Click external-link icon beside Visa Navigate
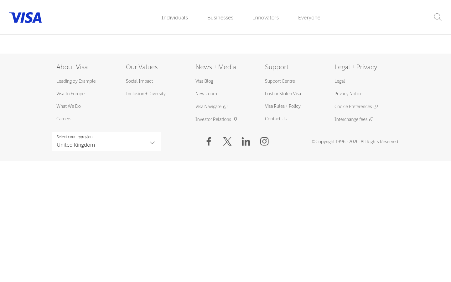 pos(225,107)
